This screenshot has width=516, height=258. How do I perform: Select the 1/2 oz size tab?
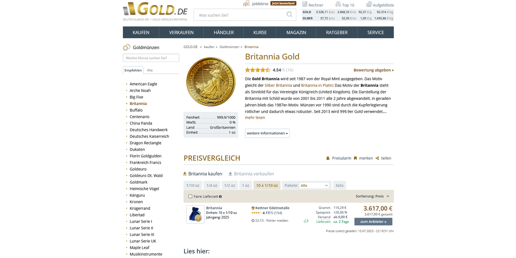[x=230, y=185]
